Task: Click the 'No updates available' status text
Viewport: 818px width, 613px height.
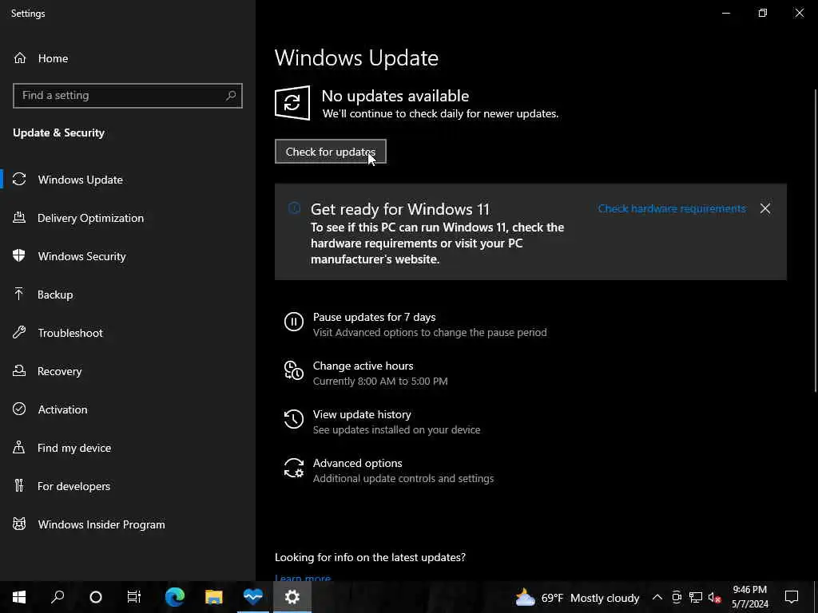Action: pyautogui.click(x=395, y=96)
